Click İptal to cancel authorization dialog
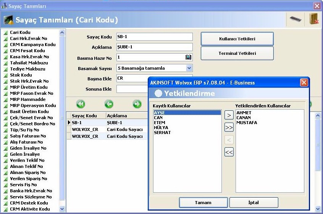323x214 pixels. (254, 203)
